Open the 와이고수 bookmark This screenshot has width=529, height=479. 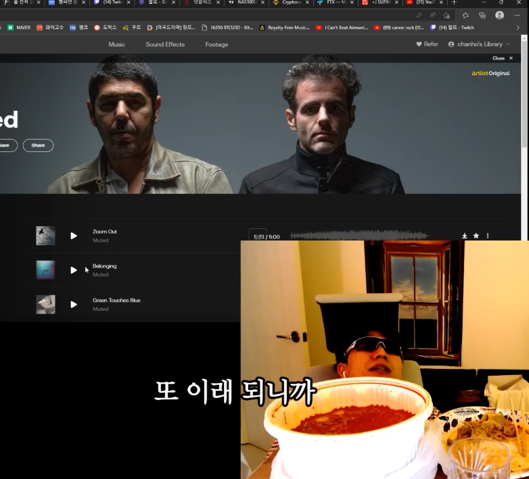(x=50, y=28)
